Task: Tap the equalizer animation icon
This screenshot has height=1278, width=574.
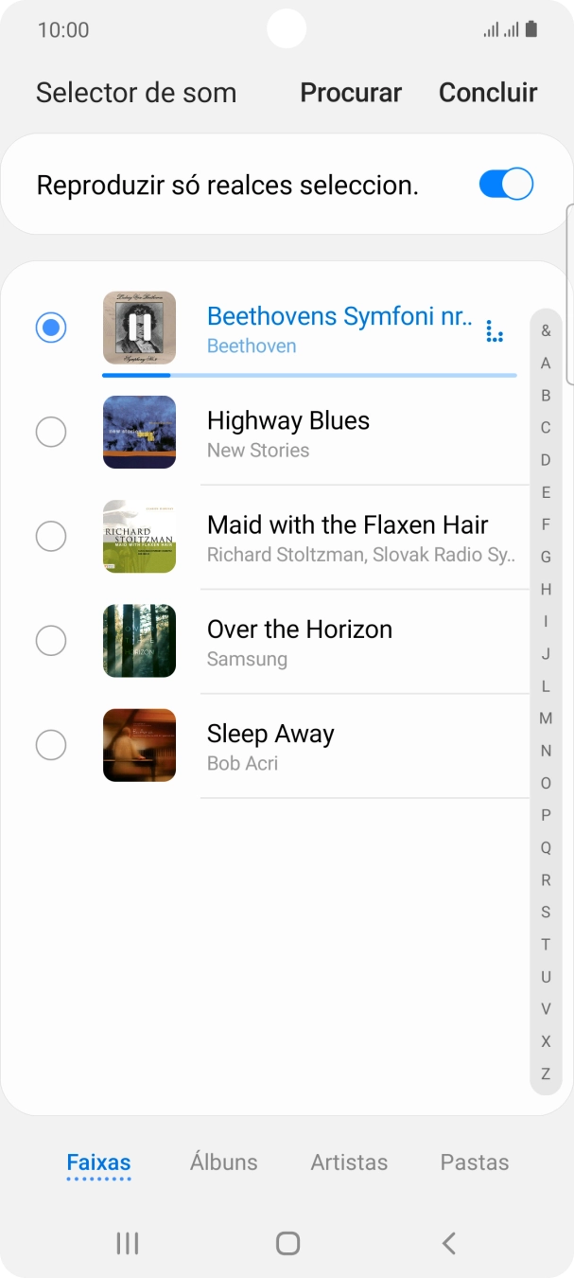Action: coord(494,331)
